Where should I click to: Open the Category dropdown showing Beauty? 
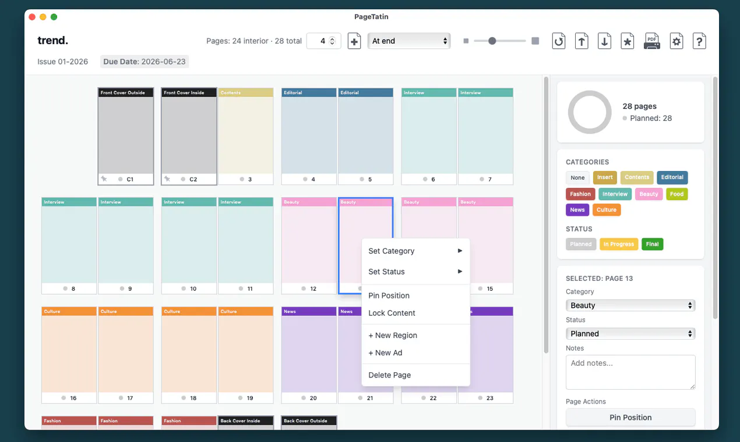[630, 305]
